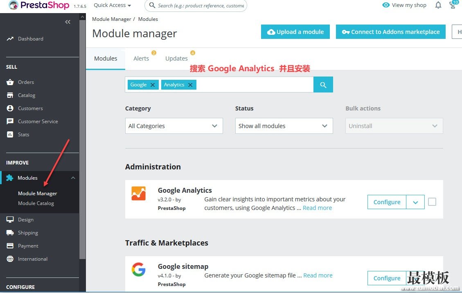Go to Dashboard in sidebar
Image resolution: width=462 pixels, height=293 pixels.
click(x=31, y=38)
